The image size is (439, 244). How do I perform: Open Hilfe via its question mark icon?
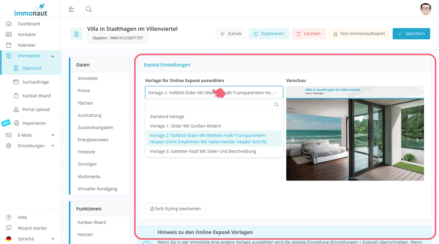click(x=9, y=217)
